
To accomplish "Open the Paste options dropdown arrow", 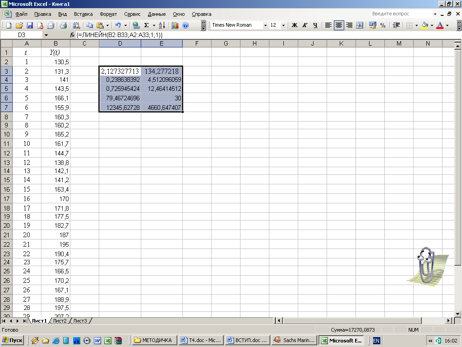I will click(x=107, y=25).
